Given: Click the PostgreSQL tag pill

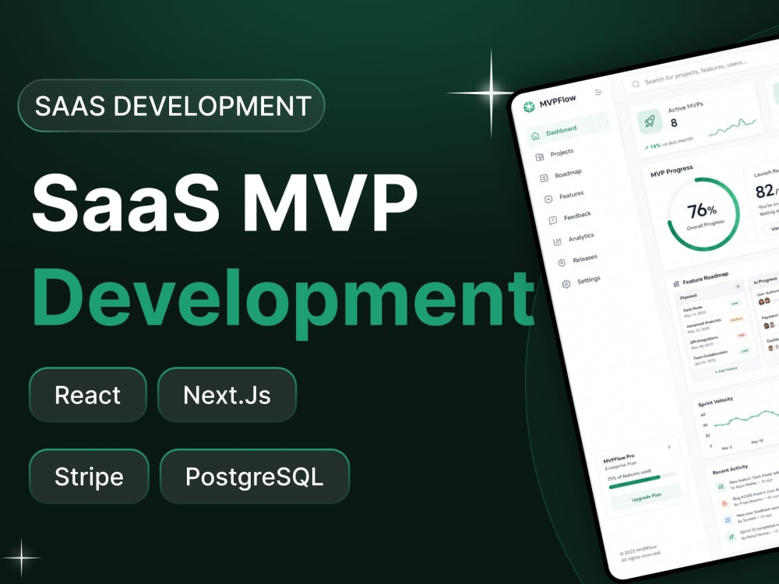Looking at the screenshot, I should 255,477.
